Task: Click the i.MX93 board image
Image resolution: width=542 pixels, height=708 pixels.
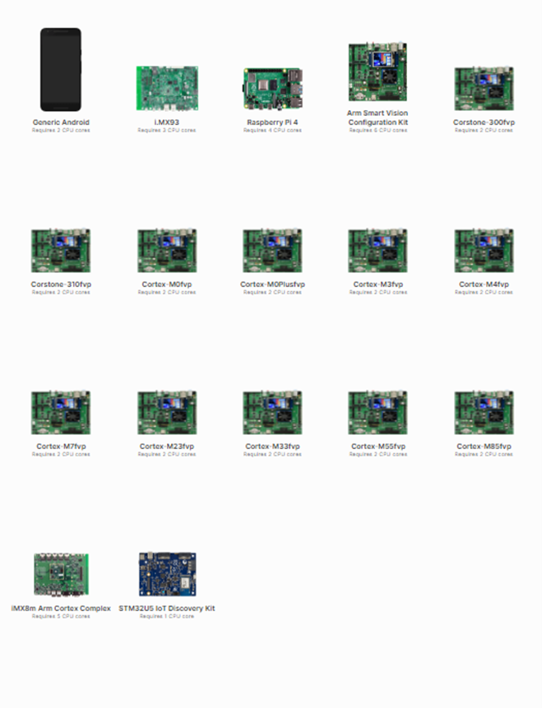Action: (167, 88)
